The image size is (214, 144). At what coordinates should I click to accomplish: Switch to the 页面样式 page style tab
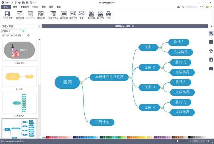pyautogui.click(x=25, y=7)
